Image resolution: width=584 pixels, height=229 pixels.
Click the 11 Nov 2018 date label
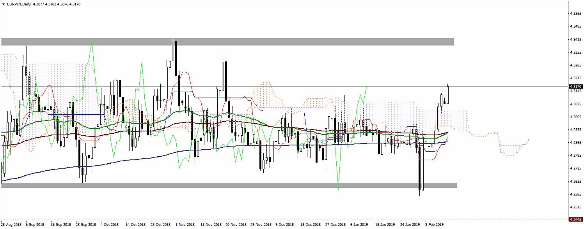211,225
